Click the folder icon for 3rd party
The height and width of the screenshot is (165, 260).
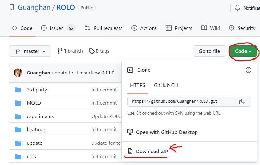pyautogui.click(x=18, y=90)
